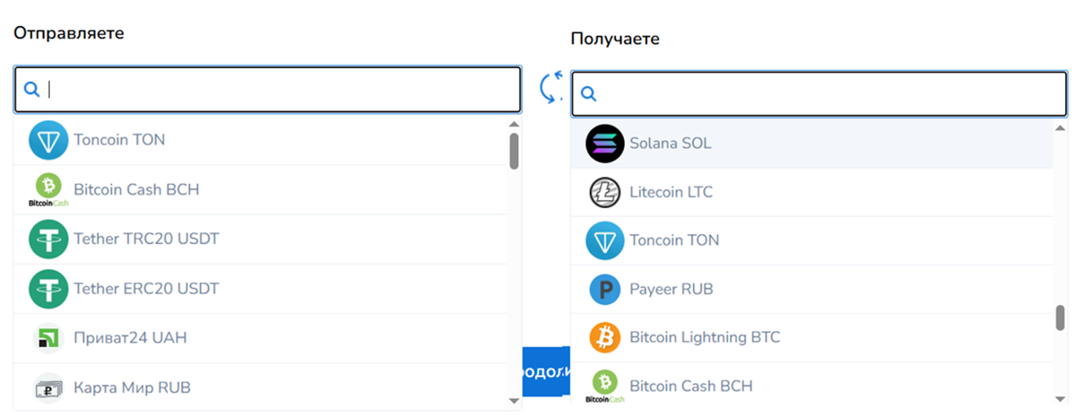The image size is (1075, 418).
Task: Pick Приват24 UAH to send
Action: point(261,338)
